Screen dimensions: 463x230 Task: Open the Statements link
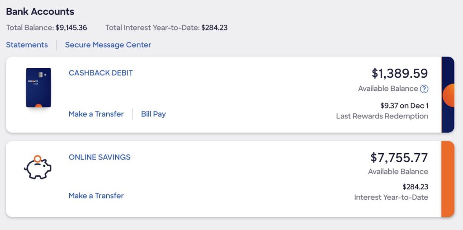(27, 45)
